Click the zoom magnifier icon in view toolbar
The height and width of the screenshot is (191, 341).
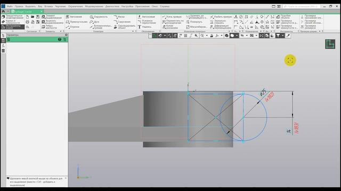click(202, 36)
